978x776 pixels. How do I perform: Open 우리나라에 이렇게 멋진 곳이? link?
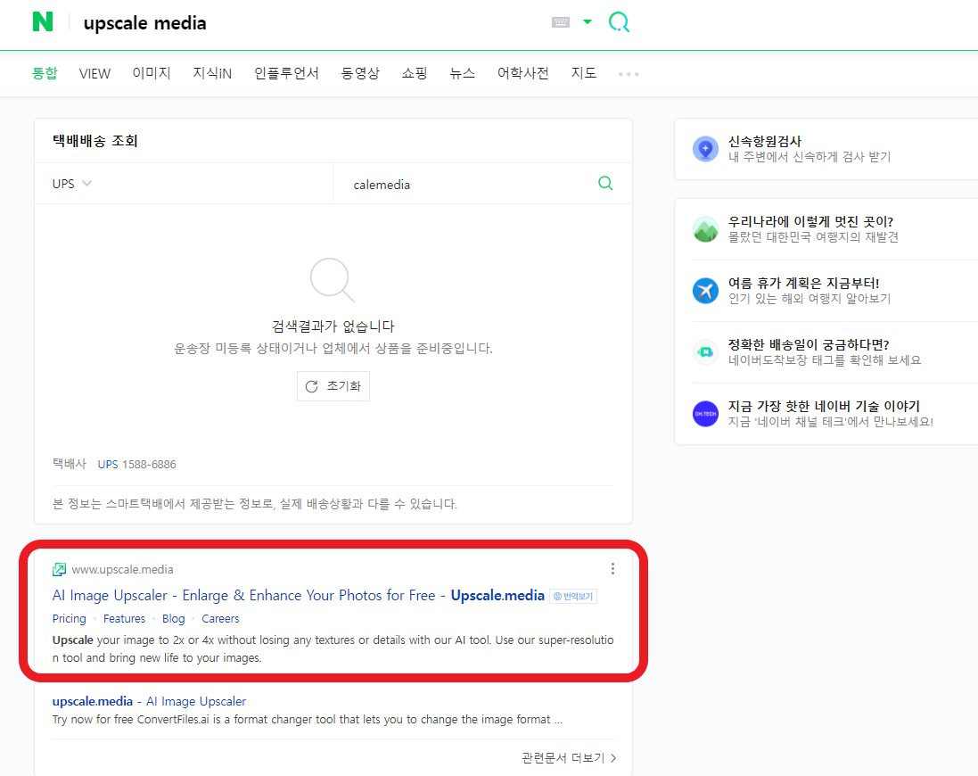[x=810, y=221]
